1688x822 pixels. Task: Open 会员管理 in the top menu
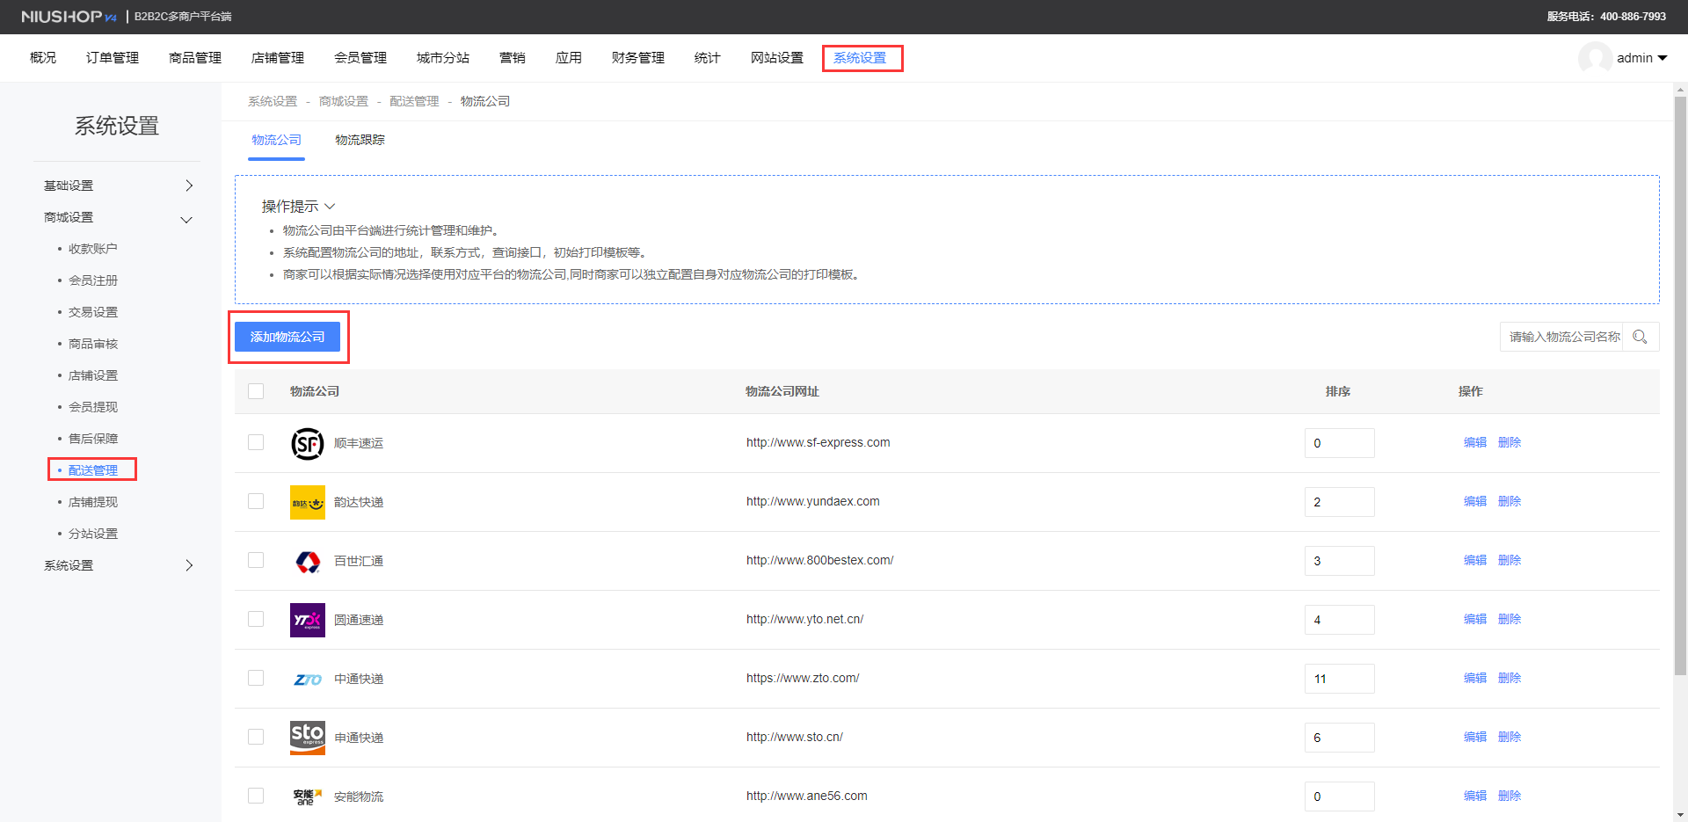pyautogui.click(x=360, y=58)
